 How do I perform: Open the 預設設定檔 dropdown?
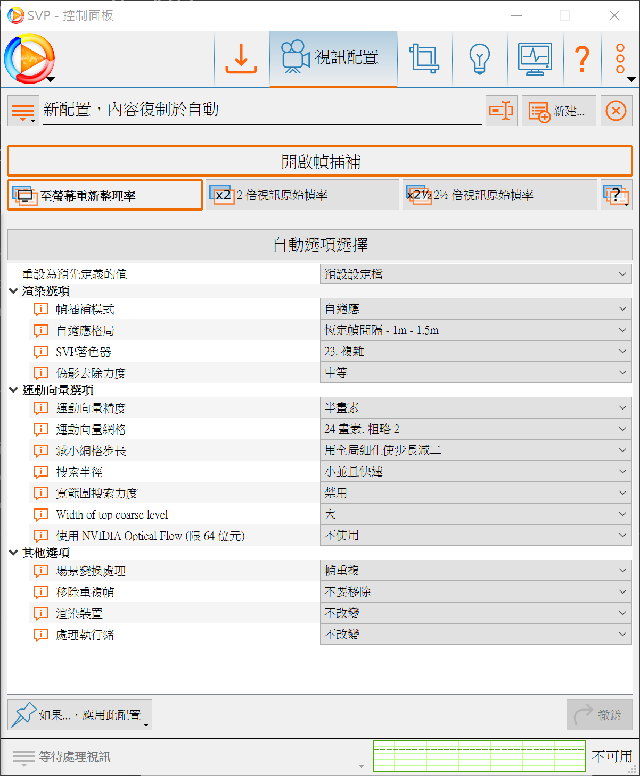[x=475, y=274]
